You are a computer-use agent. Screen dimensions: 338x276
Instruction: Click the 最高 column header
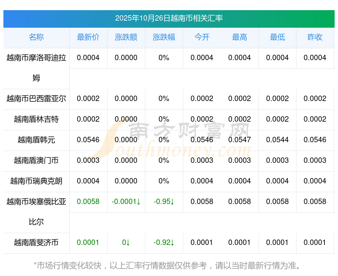point(240,37)
